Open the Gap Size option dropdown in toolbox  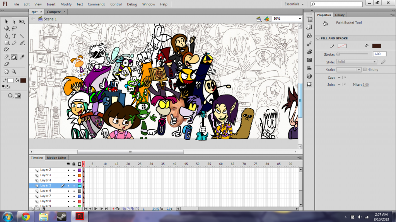coord(10,95)
